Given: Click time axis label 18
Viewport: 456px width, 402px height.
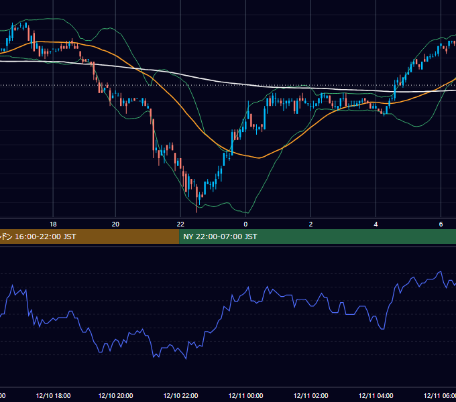Looking at the screenshot, I should point(53,224).
